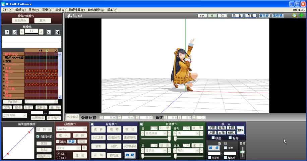Enable the 模型 follow checkbox in view panel

pos(213,138)
